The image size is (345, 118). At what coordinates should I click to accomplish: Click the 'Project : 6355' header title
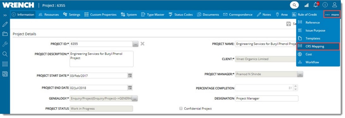coord(54,5)
